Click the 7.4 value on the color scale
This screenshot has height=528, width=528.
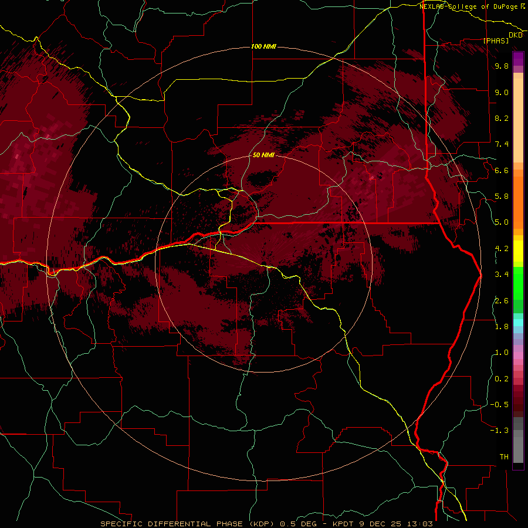click(502, 144)
